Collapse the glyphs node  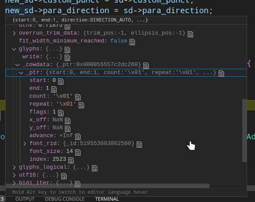coord(14,49)
